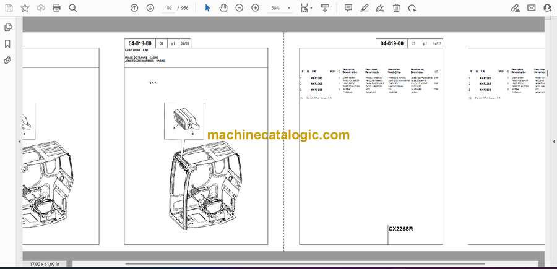
Task: Click the page number field showing 192
Action: tap(168, 8)
